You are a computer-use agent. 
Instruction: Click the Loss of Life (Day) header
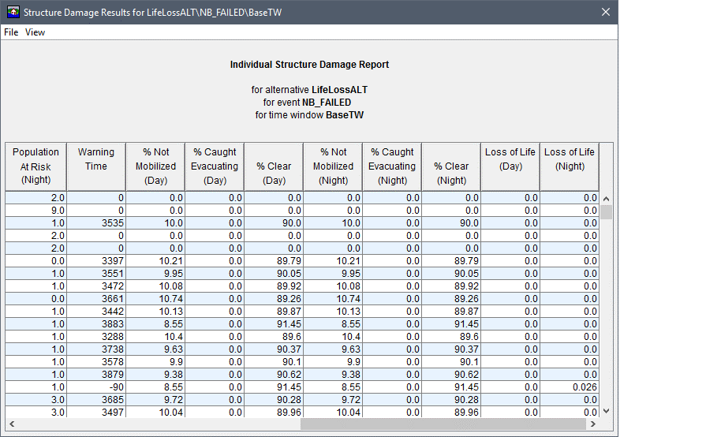tap(510, 166)
